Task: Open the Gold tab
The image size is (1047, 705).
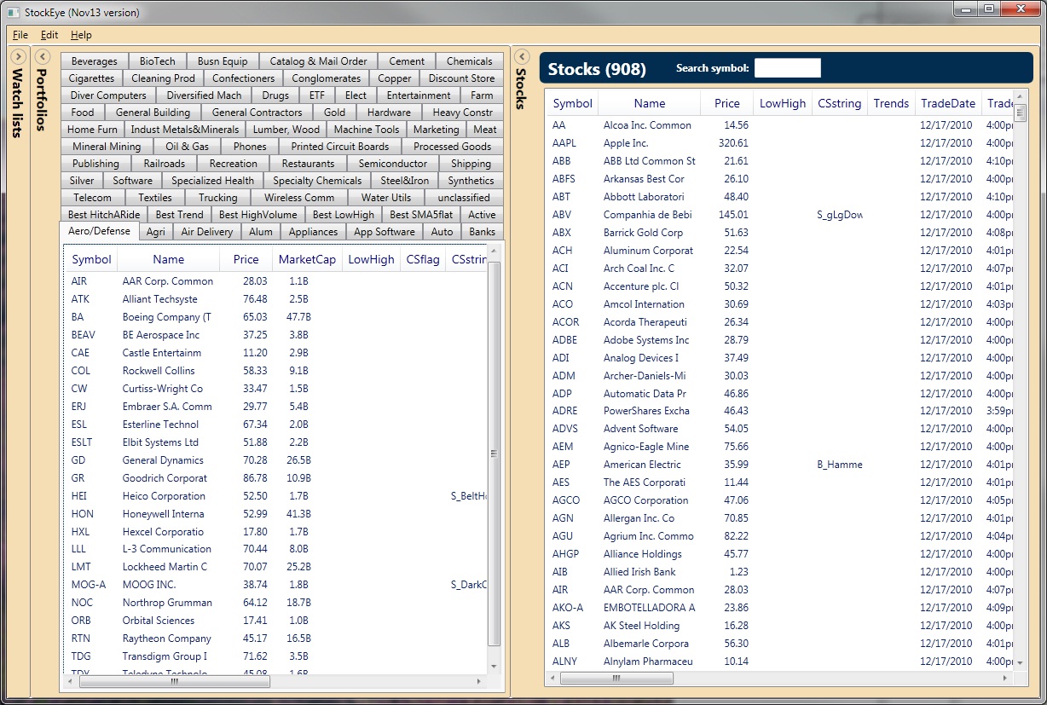Action: [x=335, y=113]
